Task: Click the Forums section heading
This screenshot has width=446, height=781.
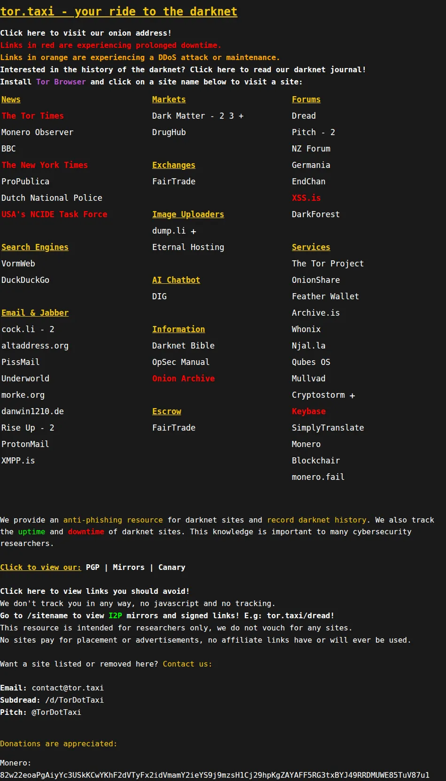Action: (x=306, y=99)
